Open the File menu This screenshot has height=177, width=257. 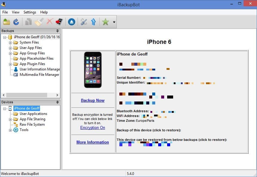(x=5, y=12)
